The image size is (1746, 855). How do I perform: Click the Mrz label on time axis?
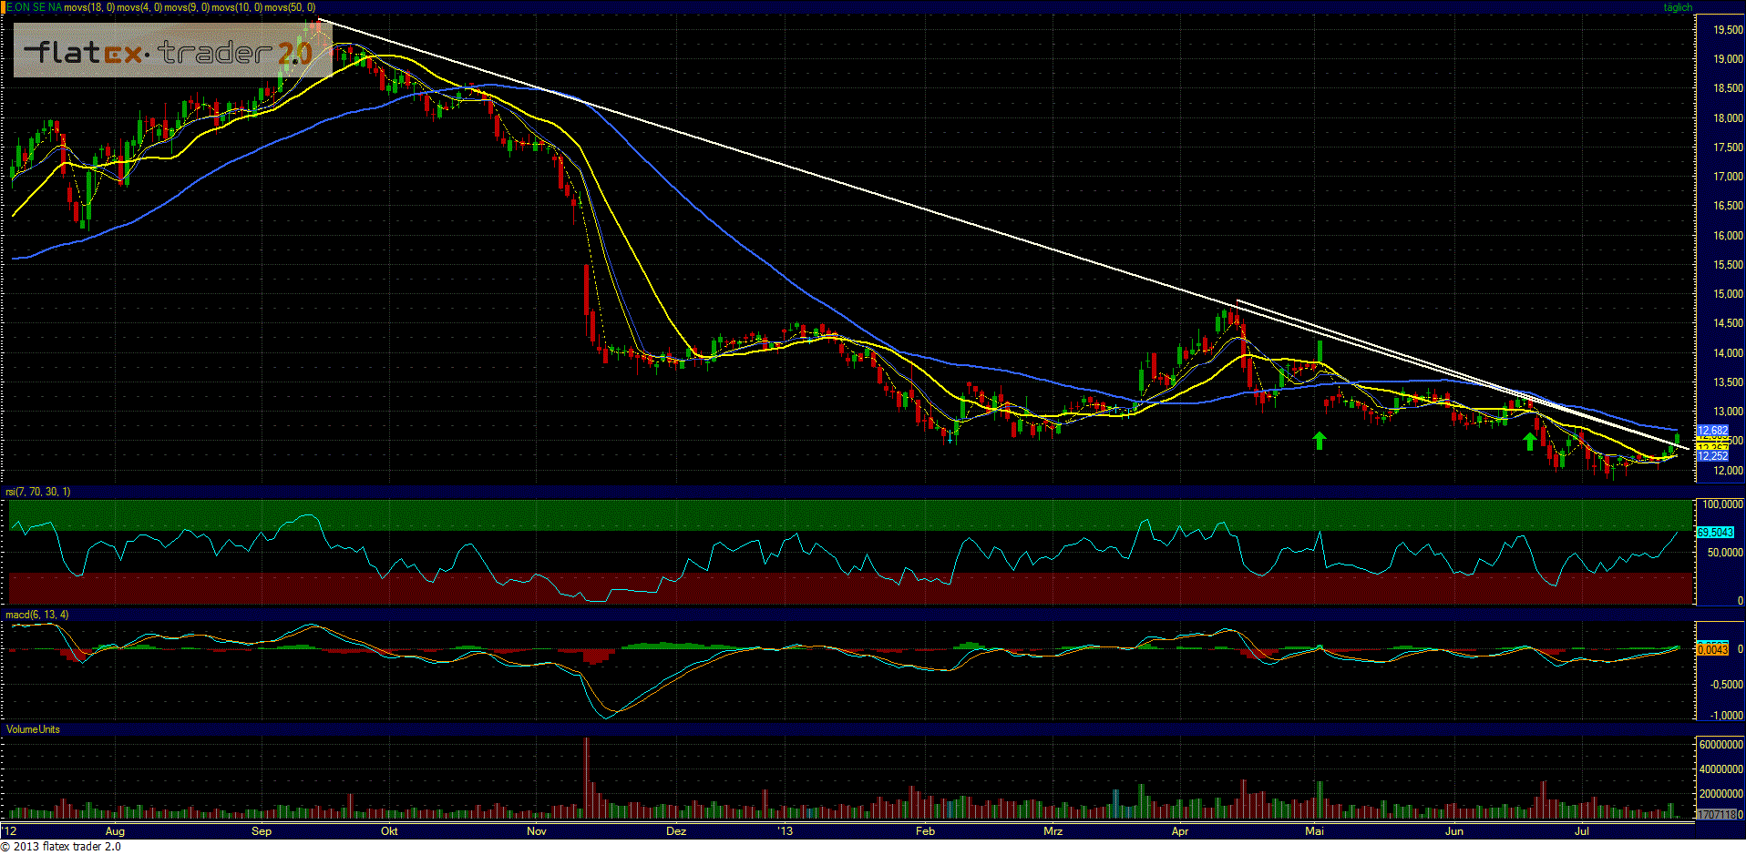pyautogui.click(x=1053, y=831)
